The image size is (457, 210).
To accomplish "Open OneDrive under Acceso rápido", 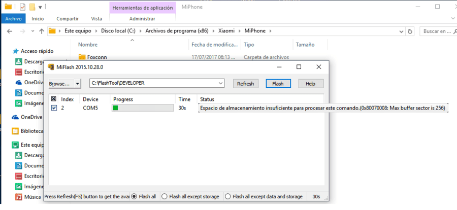I will pyautogui.click(x=29, y=82).
